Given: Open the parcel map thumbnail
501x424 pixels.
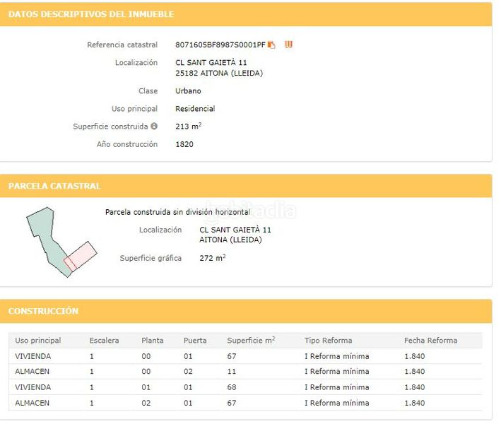Looking at the screenshot, I should click(60, 242).
